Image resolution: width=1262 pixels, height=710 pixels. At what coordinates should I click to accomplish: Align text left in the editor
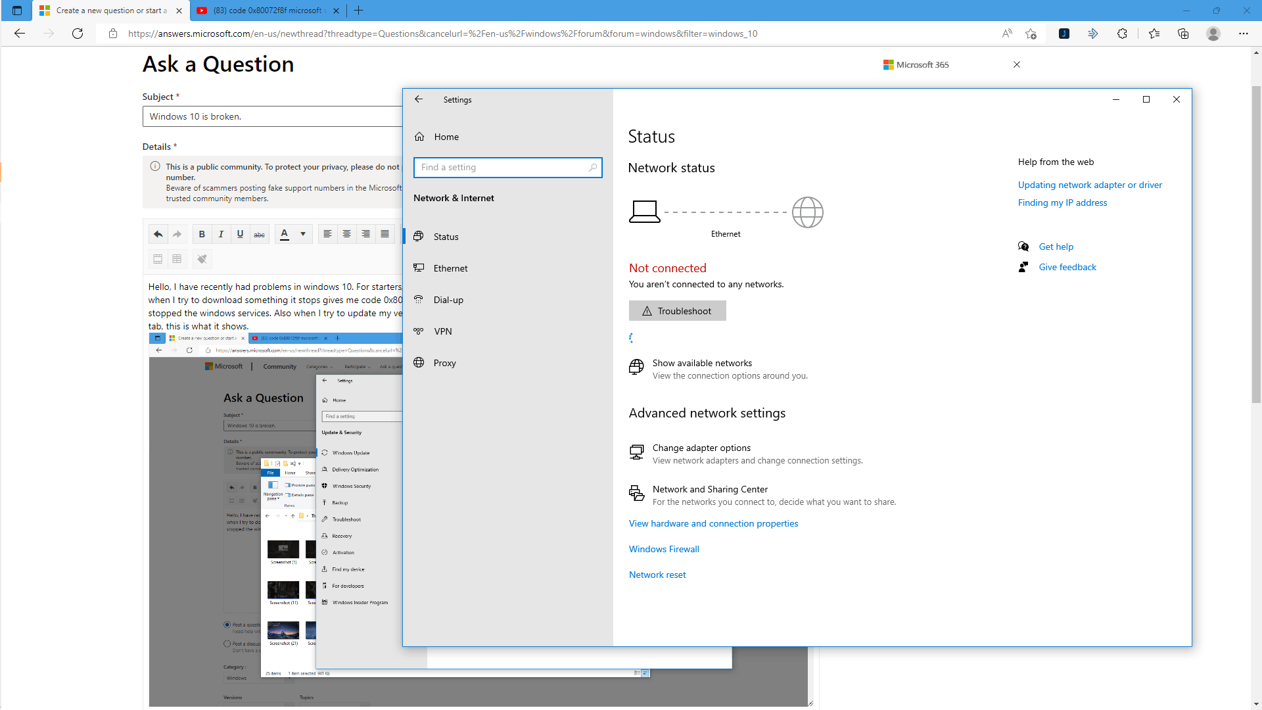click(x=327, y=234)
